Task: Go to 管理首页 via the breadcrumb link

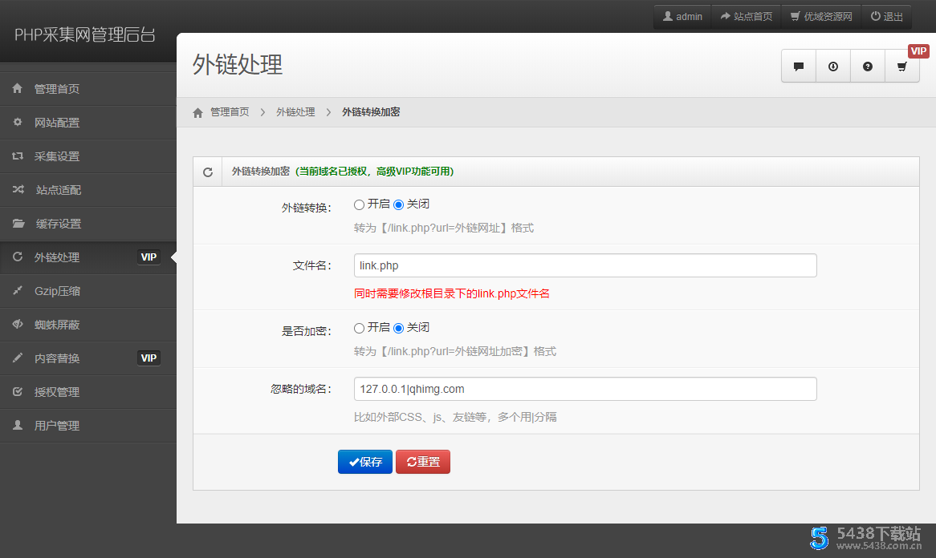Action: tap(230, 112)
